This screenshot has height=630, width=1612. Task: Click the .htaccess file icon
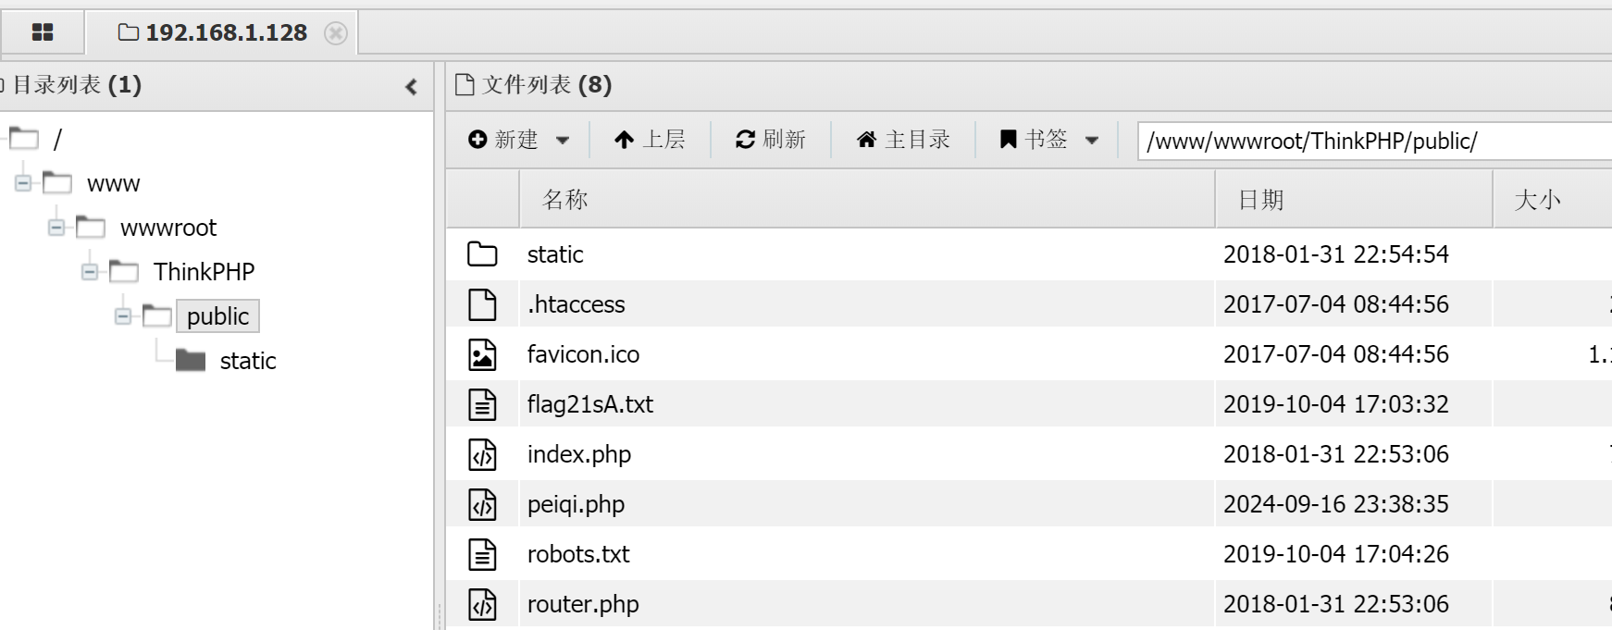pos(482,304)
